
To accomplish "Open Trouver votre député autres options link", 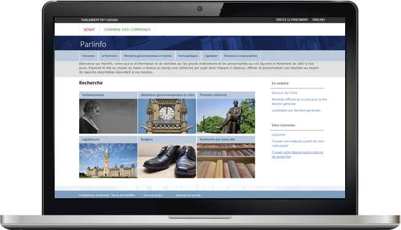I will click(x=297, y=155).
